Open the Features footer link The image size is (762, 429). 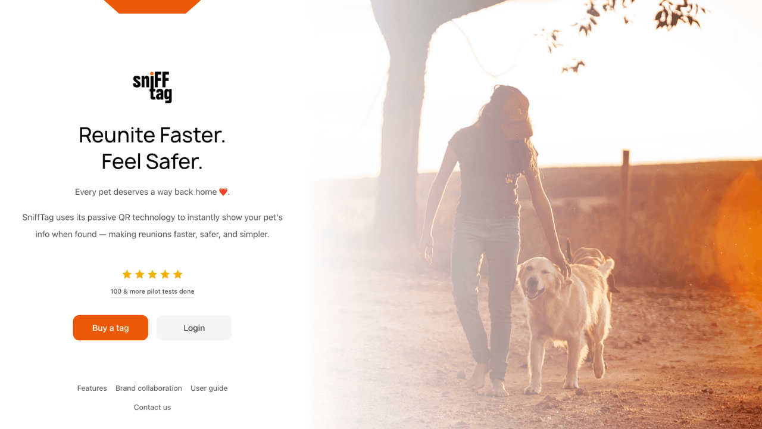click(x=92, y=388)
